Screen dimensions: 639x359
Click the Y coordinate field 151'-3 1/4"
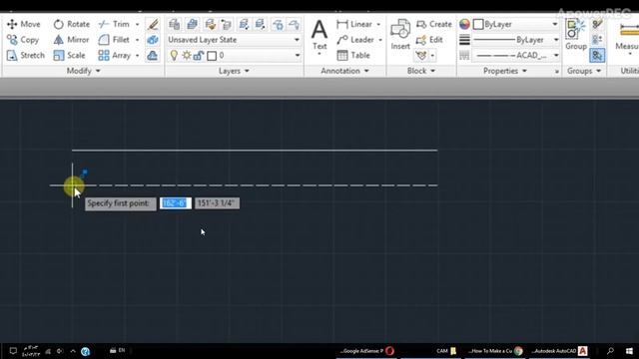[x=217, y=203]
